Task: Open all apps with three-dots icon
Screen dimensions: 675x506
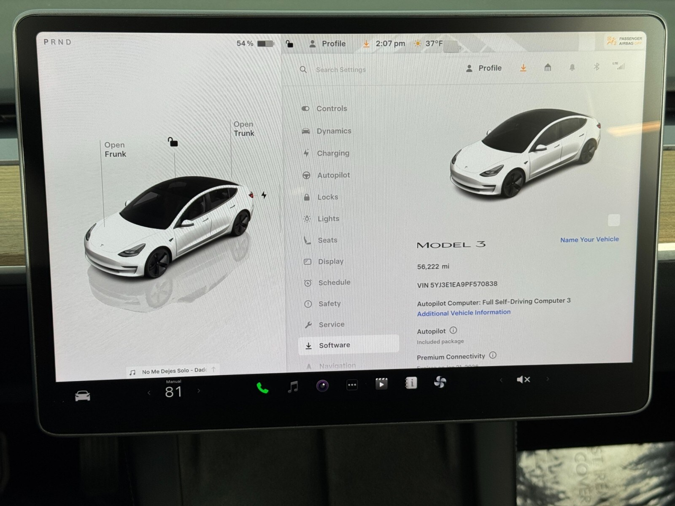Action: tap(352, 385)
